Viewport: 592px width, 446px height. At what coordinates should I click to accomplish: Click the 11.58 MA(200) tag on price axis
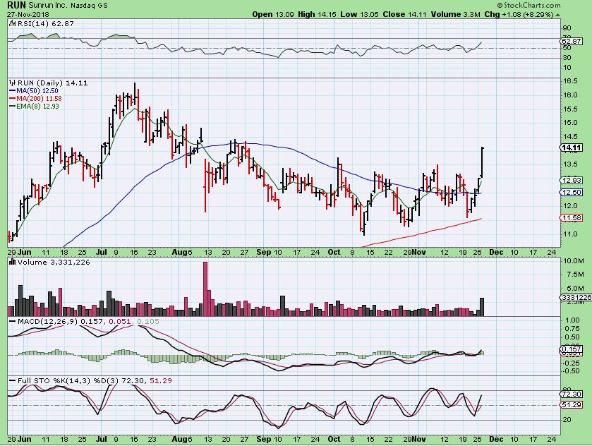[x=572, y=218]
